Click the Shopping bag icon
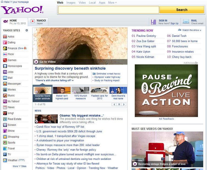The image size is (207, 170). coord(5,137)
